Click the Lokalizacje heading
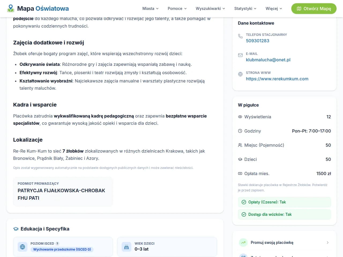The width and height of the screenshot is (343, 257). [x=28, y=140]
